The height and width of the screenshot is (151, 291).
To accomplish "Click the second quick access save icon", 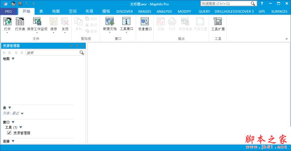I will tap(20, 4).
